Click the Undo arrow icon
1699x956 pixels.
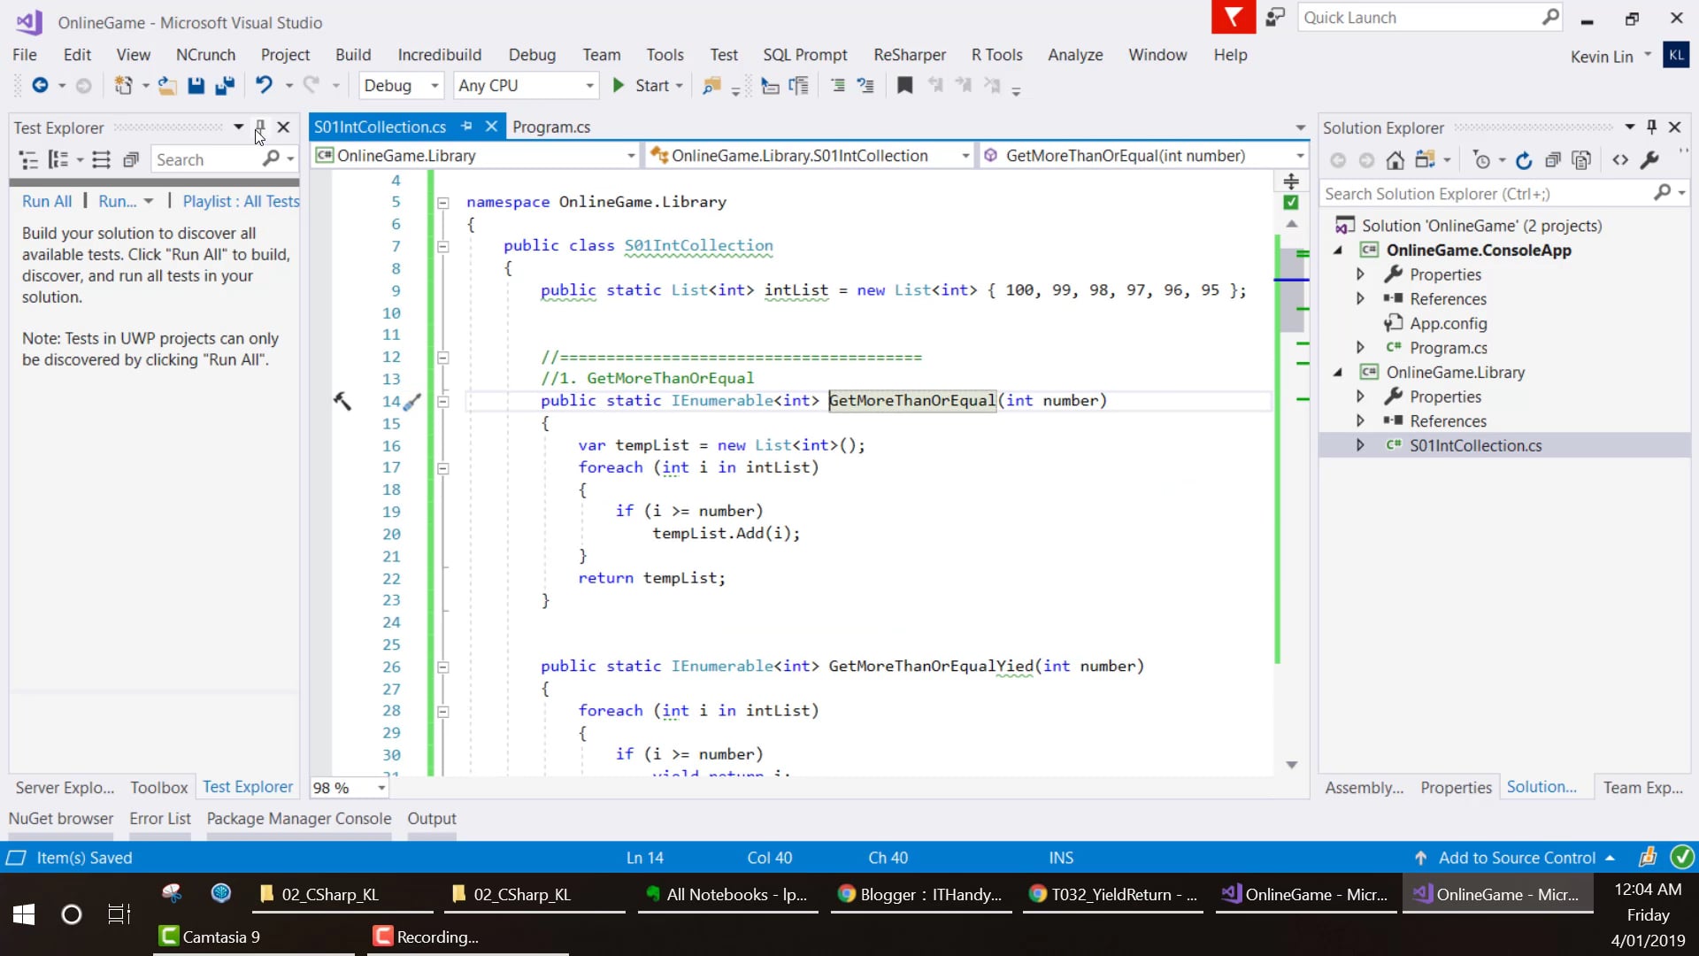point(264,85)
